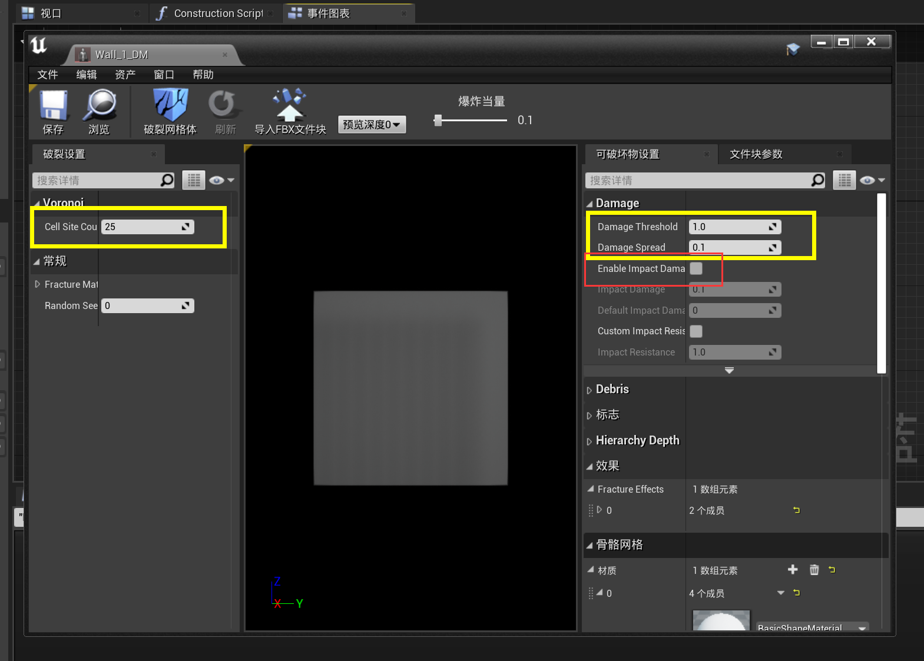Open the 窗口 menu
Viewport: 924px width, 661px height.
[164, 75]
